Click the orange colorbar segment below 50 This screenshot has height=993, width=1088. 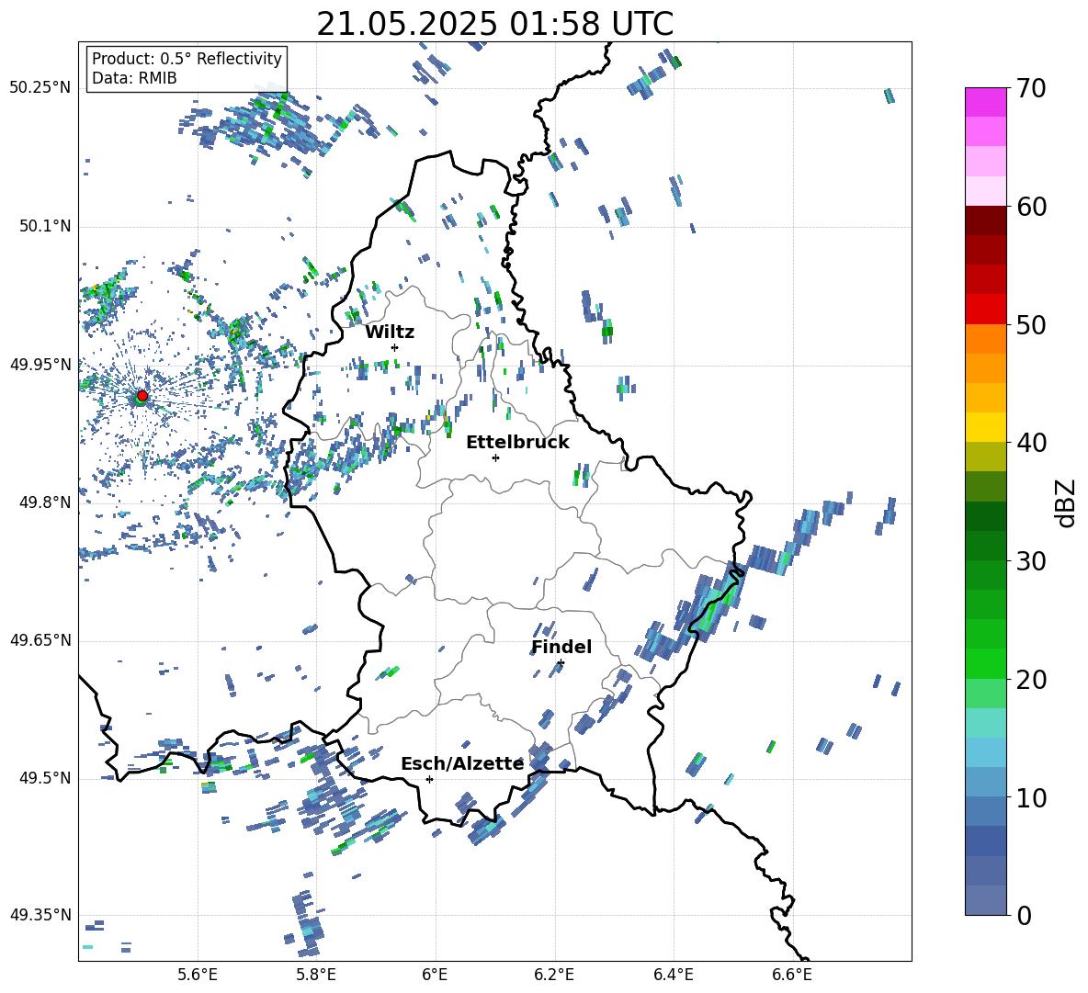(986, 338)
